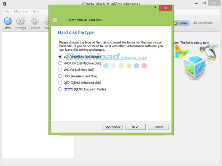This screenshot has height=166, width=222.
Task: Cancel the Create Virtual Hard Disk wizard
Action: (158, 127)
